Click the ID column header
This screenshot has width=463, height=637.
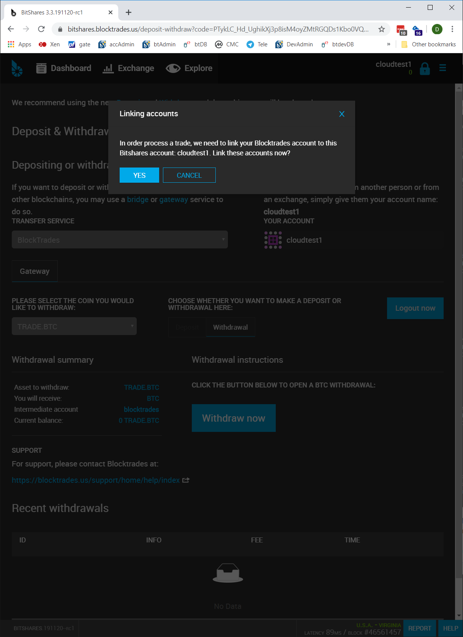coord(23,540)
